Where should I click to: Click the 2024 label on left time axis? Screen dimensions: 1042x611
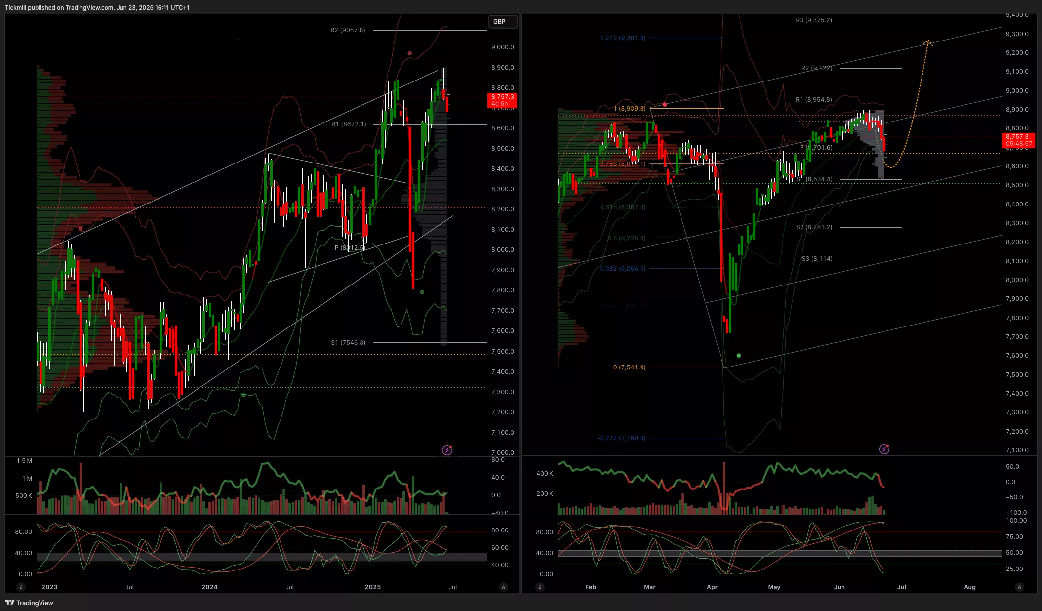(x=209, y=587)
